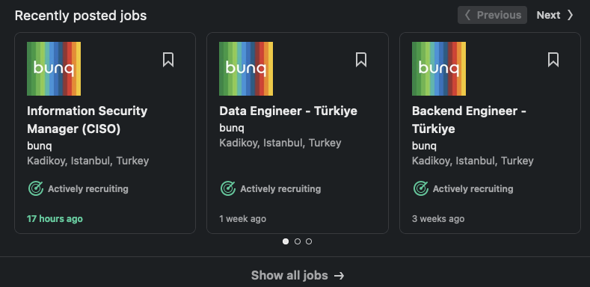This screenshot has height=287, width=590.
Task: Open Backend Engineer - Türkiye job title
Action: point(469,120)
